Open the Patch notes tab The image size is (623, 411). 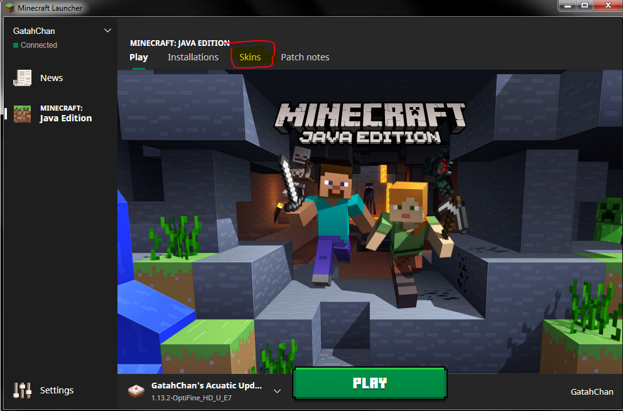(305, 57)
